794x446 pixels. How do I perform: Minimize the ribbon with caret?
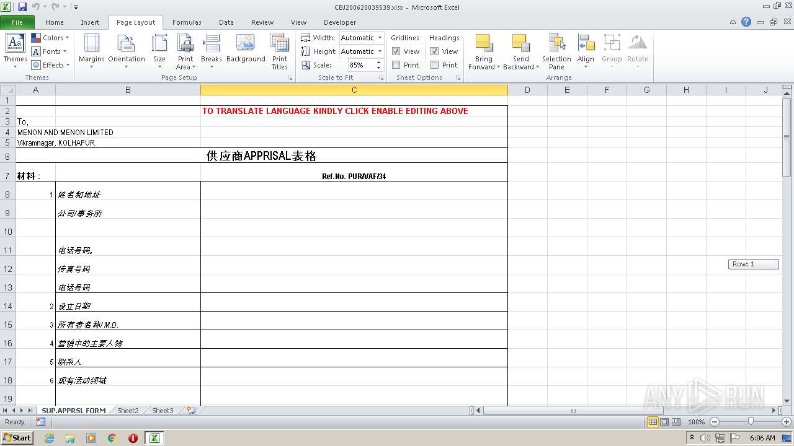tap(733, 22)
